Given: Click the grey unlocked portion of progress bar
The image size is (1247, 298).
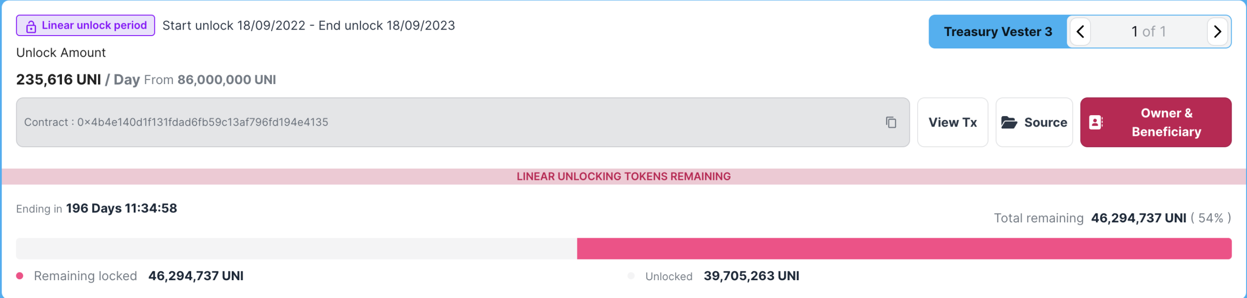Looking at the screenshot, I should (296, 249).
